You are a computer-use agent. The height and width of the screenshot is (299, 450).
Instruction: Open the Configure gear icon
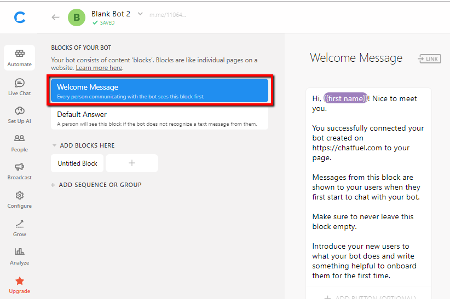coord(20,196)
